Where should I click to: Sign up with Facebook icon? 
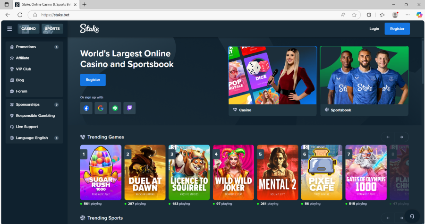tap(86, 108)
